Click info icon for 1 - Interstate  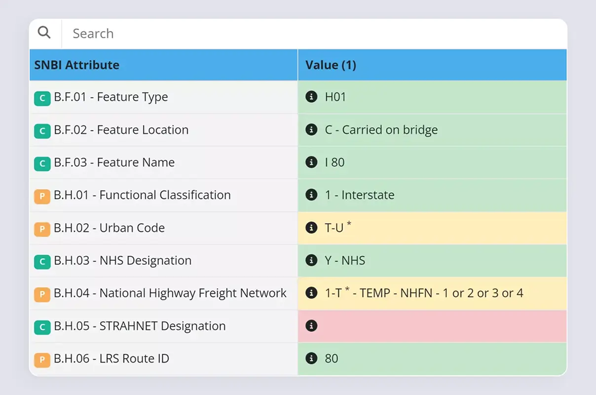(x=311, y=195)
